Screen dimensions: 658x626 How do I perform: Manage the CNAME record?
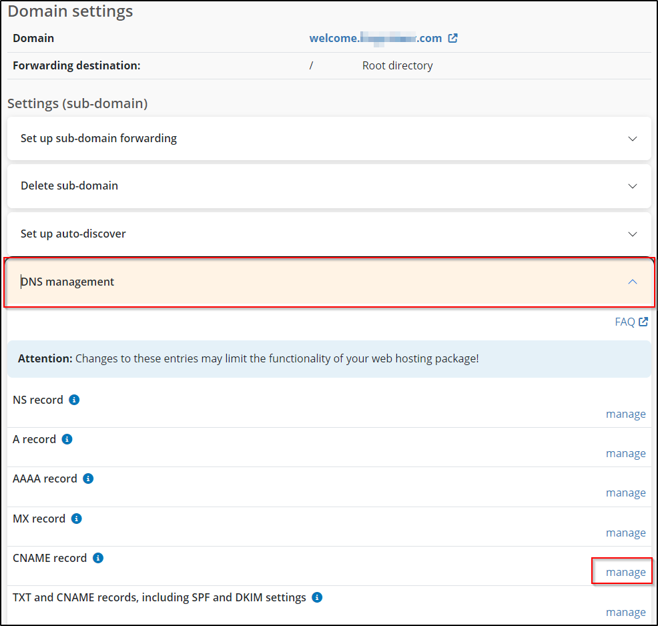tap(625, 572)
